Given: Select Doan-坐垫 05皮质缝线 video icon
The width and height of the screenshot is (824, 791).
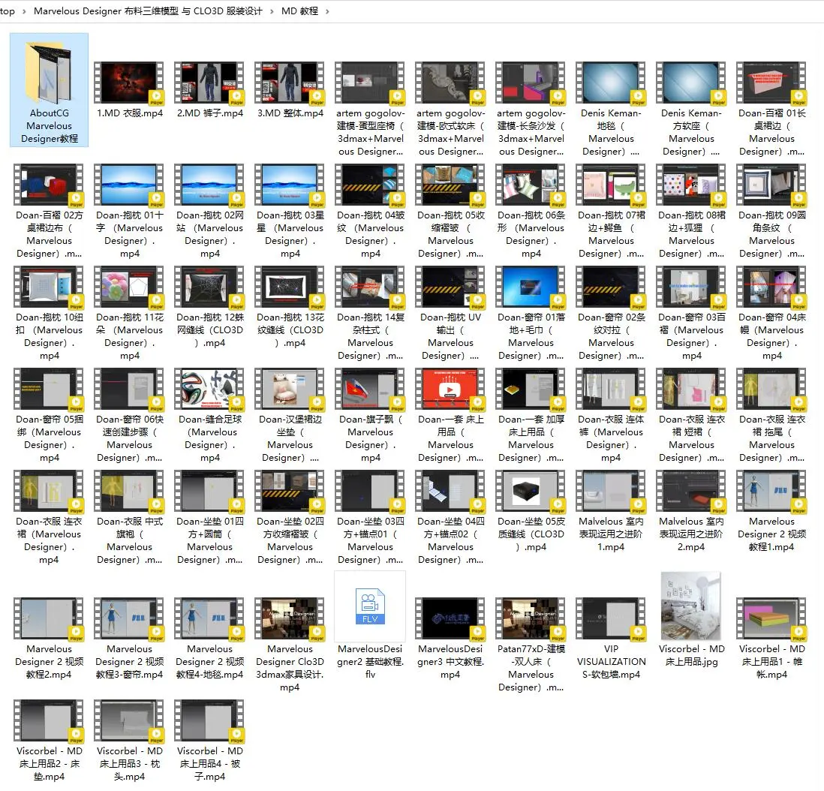Looking at the screenshot, I should [531, 491].
